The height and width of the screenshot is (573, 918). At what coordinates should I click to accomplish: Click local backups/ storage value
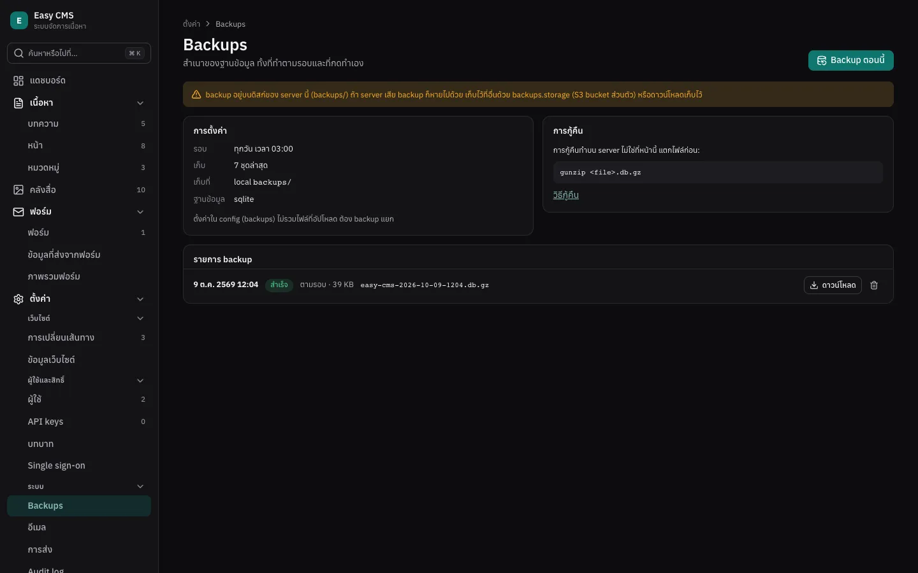(263, 182)
